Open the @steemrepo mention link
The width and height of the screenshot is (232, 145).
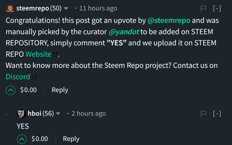(169, 20)
